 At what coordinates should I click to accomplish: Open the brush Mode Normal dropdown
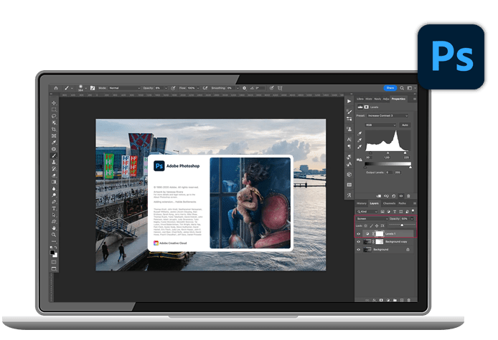point(124,88)
